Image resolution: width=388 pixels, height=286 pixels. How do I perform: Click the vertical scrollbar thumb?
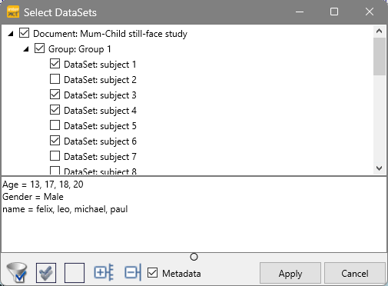point(380,56)
